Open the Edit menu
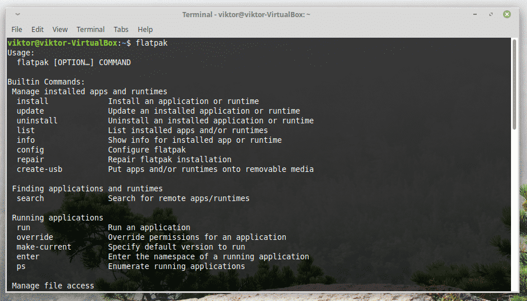This screenshot has height=301, width=527. pyautogui.click(x=37, y=30)
